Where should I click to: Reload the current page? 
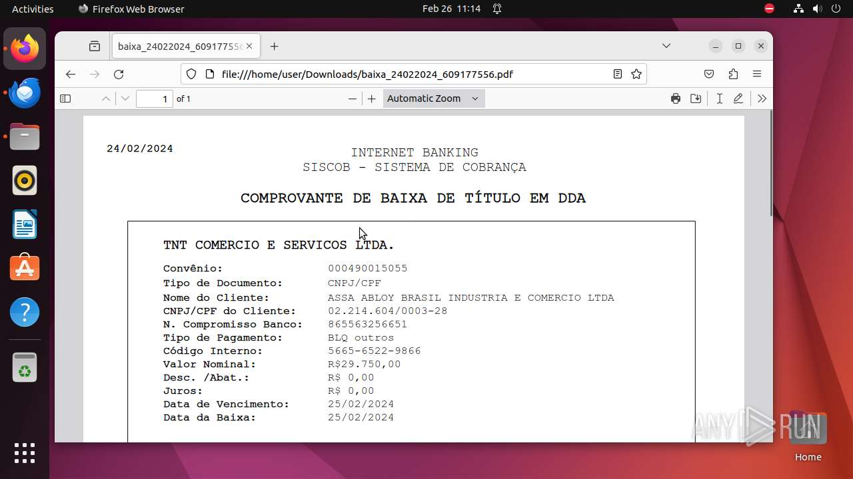(119, 74)
